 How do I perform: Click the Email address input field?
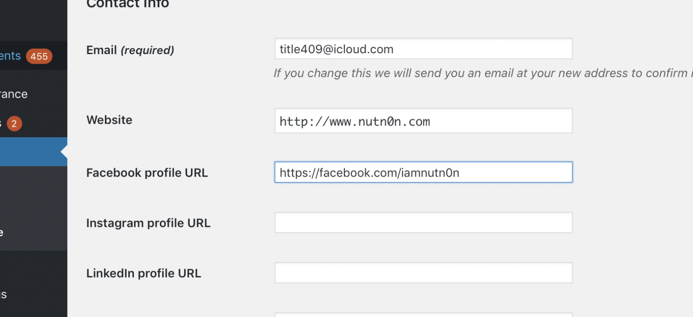click(x=423, y=49)
